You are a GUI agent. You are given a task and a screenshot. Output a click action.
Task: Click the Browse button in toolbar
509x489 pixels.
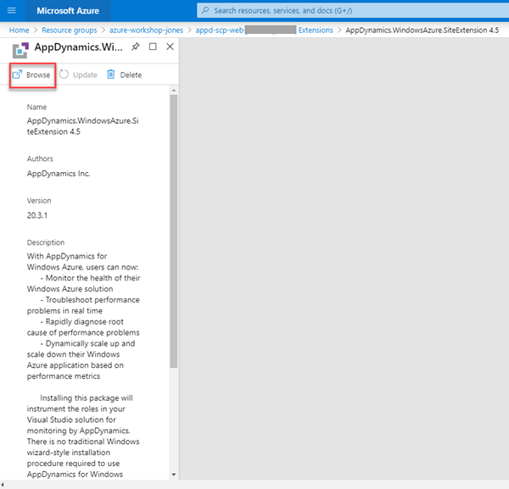click(x=31, y=75)
